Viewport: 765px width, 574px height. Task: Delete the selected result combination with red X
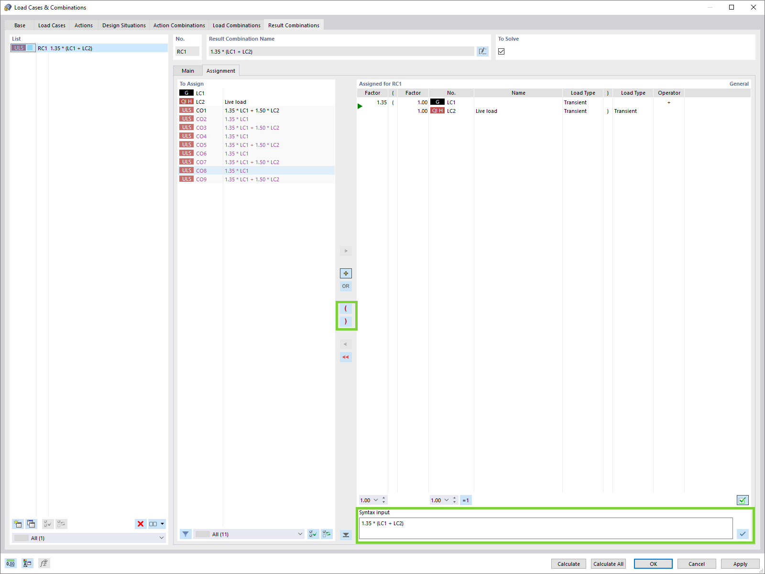[141, 524]
